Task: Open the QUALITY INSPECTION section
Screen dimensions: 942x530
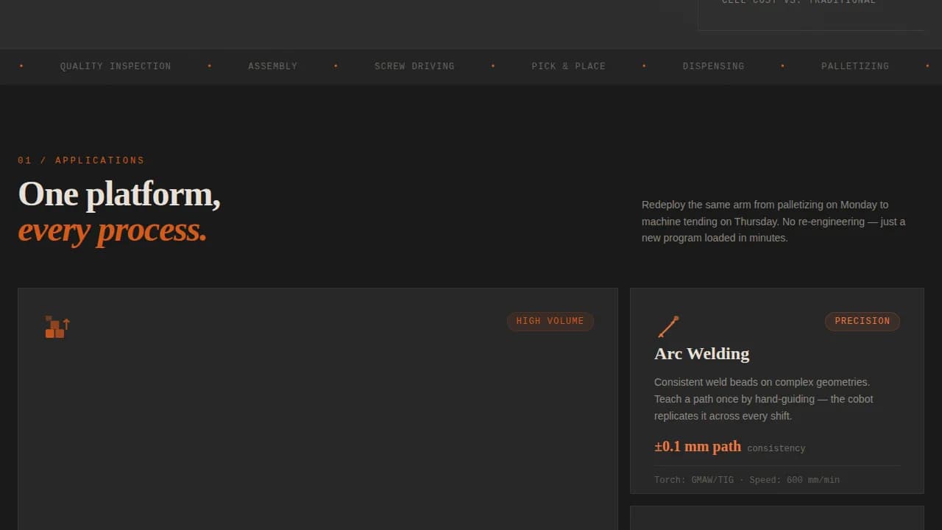Action: click(115, 66)
